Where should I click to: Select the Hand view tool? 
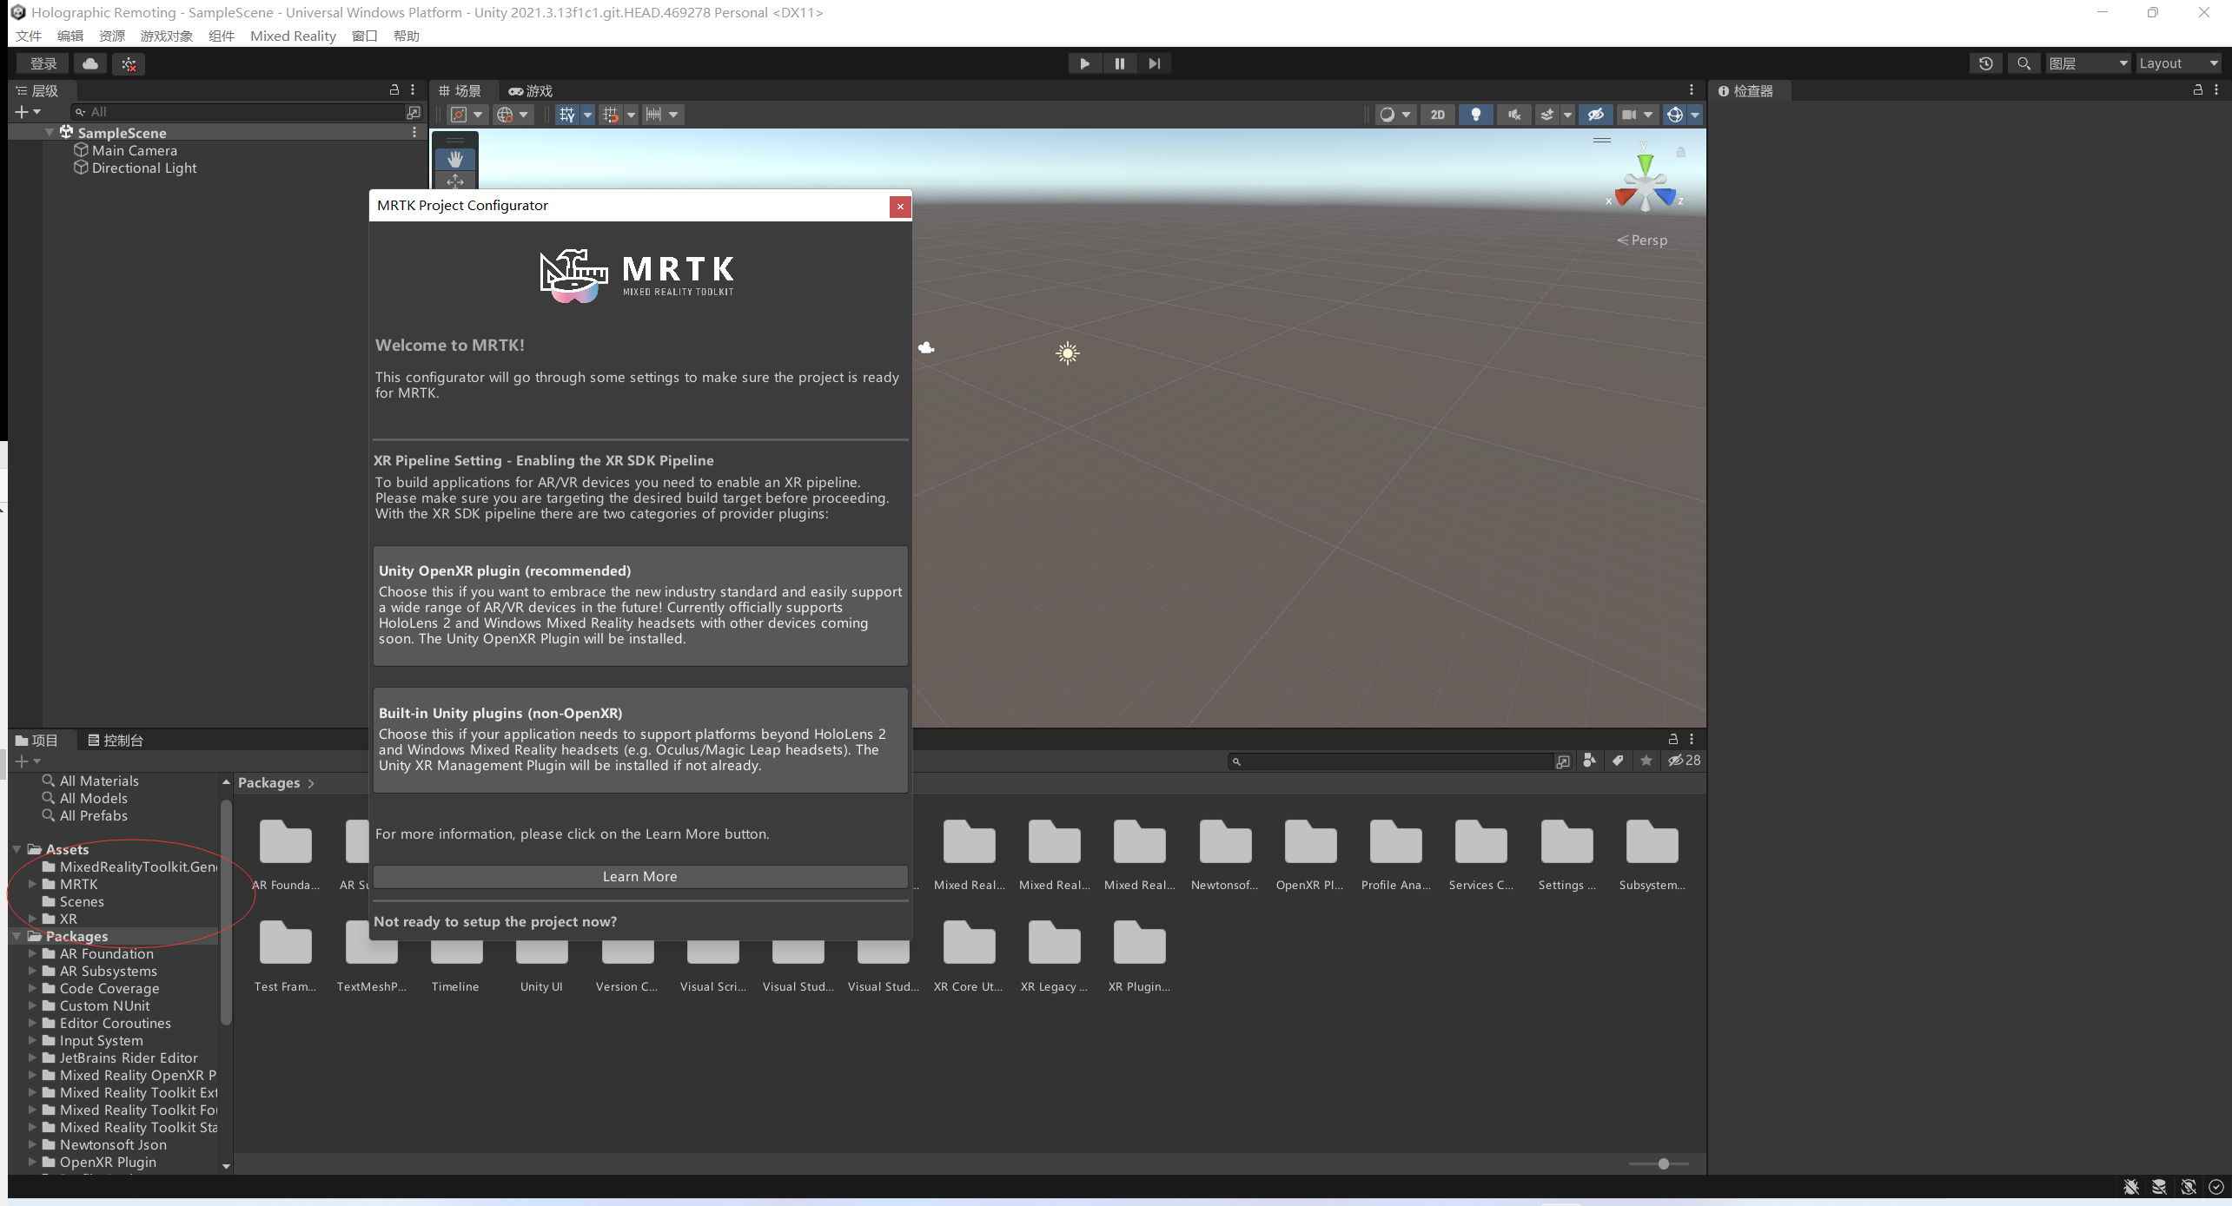[x=454, y=159]
